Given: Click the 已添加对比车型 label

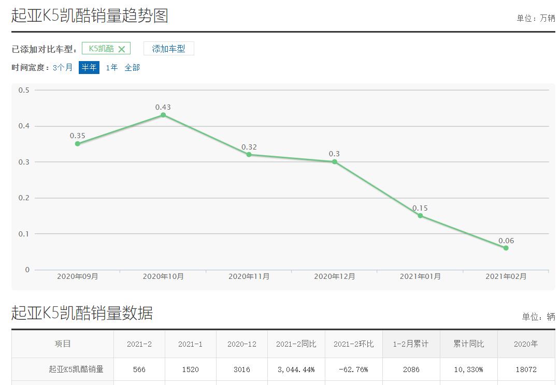Looking at the screenshot, I should coord(44,49).
